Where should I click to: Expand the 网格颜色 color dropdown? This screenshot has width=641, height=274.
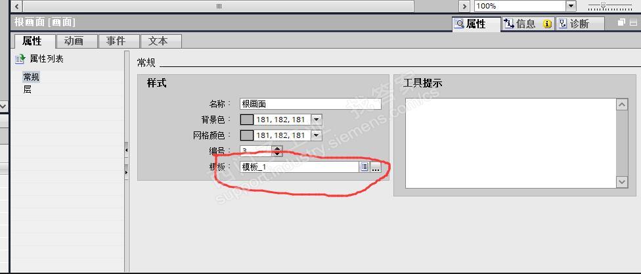tap(317, 135)
